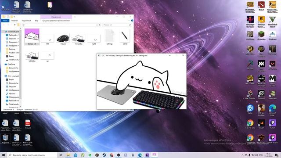The image size is (281, 158).
Task: Select the right paw image file
Action: pos(94,39)
